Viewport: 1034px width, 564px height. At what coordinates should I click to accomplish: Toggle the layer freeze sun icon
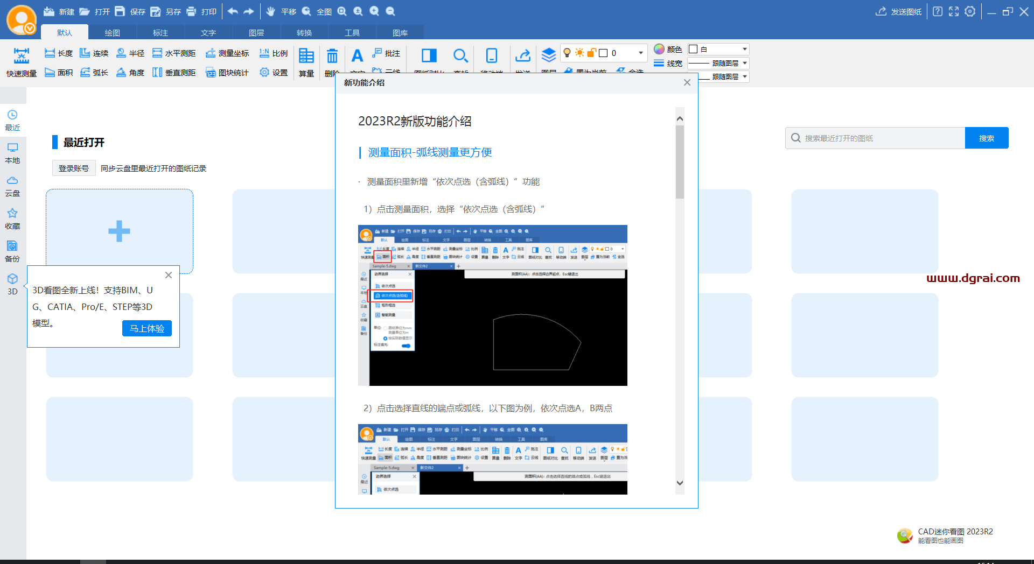click(x=579, y=53)
